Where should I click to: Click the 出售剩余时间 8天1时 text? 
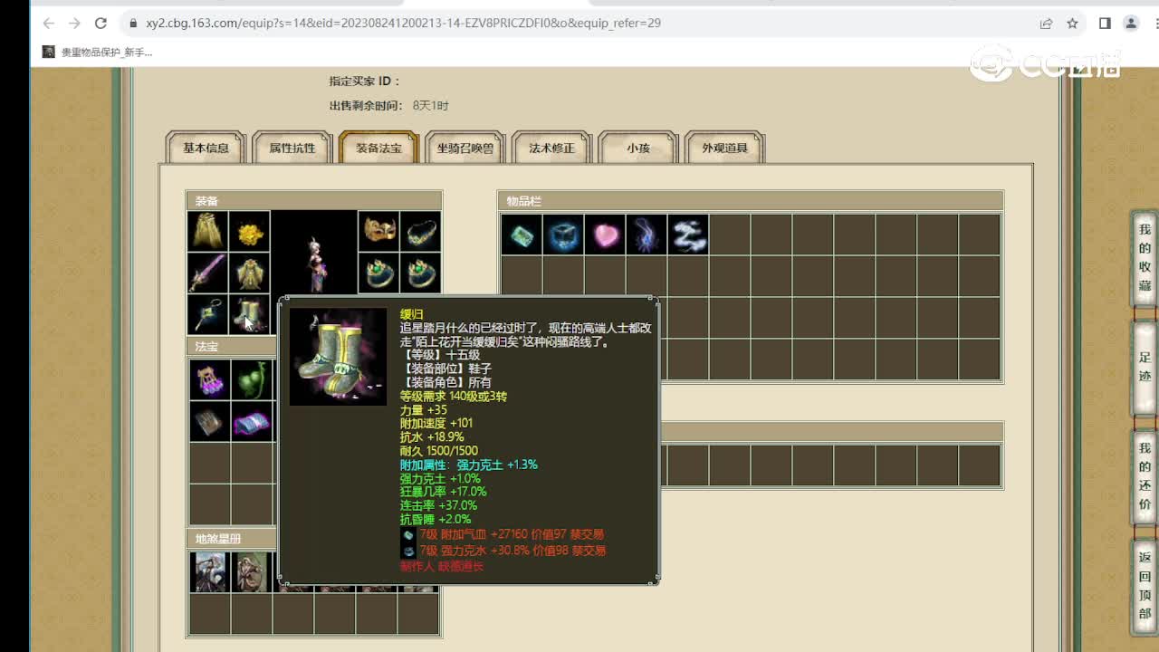[x=389, y=106]
